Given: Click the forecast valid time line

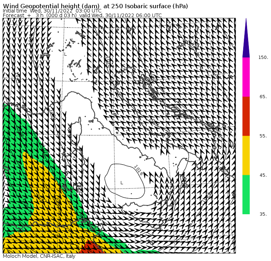Looking at the screenshot, I should (82, 15).
